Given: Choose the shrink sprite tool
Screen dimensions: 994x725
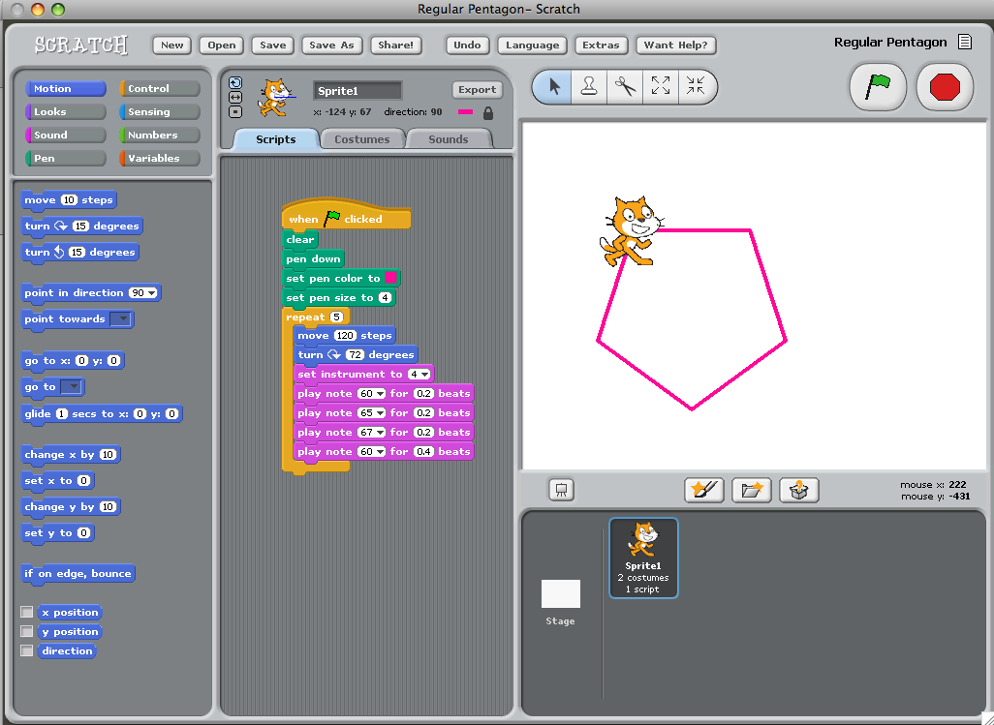Looking at the screenshot, I should click(696, 86).
